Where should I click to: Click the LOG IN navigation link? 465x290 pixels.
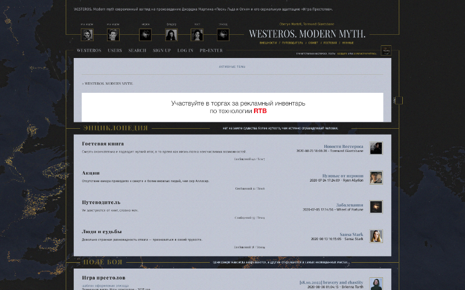point(185,50)
